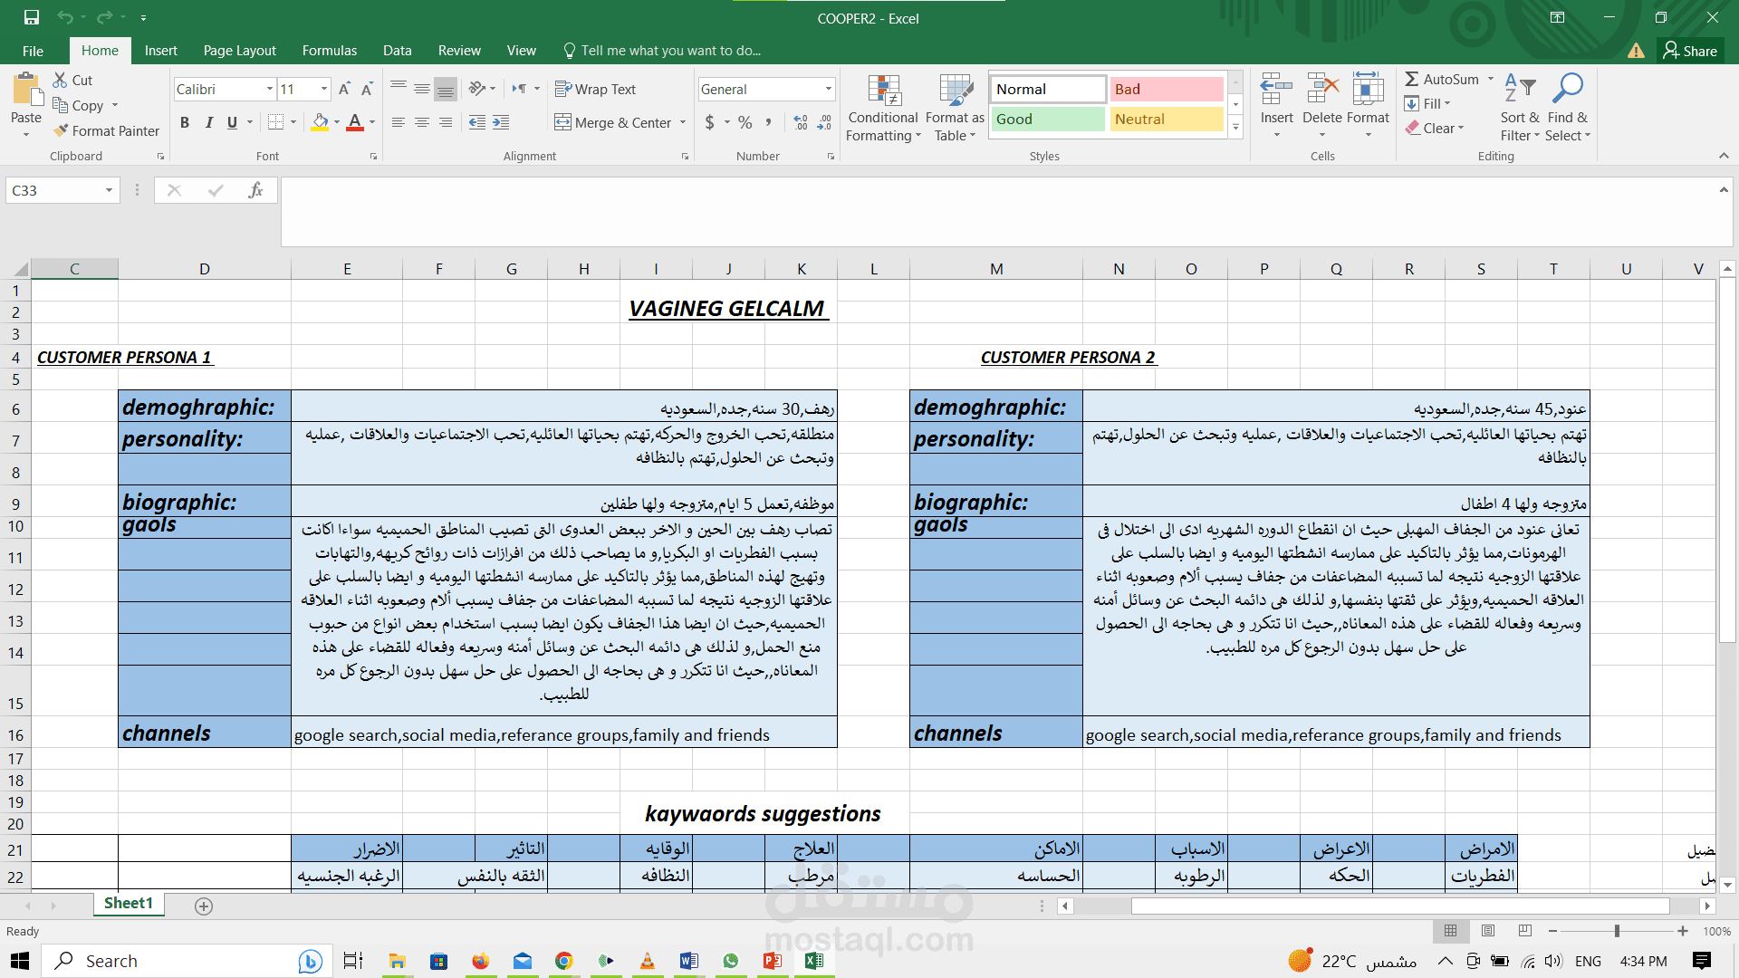Image resolution: width=1739 pixels, height=978 pixels.
Task: Click the Insert cells icon
Action: pos(1276,91)
